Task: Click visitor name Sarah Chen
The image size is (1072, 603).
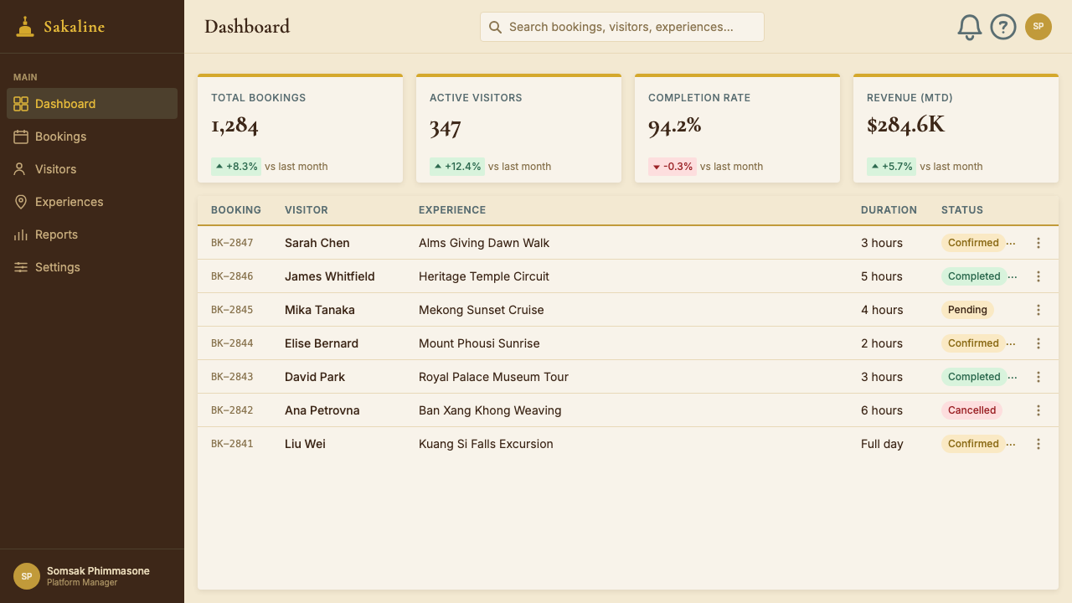Action: (x=317, y=243)
